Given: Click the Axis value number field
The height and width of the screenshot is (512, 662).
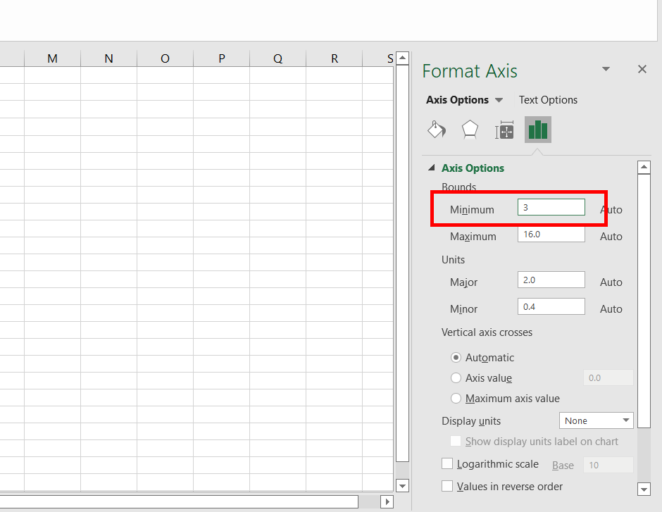Looking at the screenshot, I should coord(608,377).
